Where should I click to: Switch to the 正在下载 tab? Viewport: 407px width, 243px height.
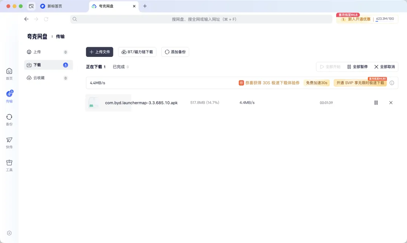96,67
